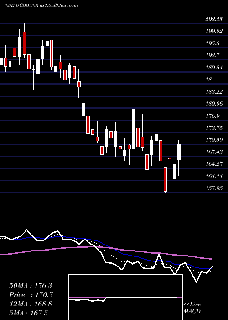The height and width of the screenshot is (320, 228).
Task: Click the 50MA : 176.3 reading
Action: click(x=31, y=286)
